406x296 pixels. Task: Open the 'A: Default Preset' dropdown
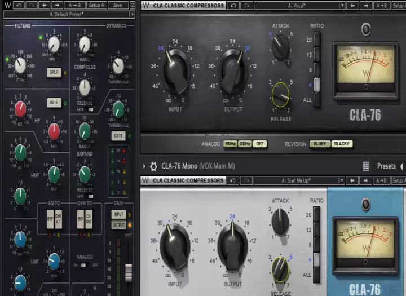coord(69,15)
